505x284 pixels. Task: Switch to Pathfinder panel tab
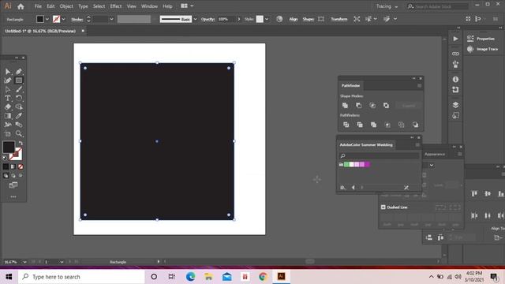tap(350, 86)
